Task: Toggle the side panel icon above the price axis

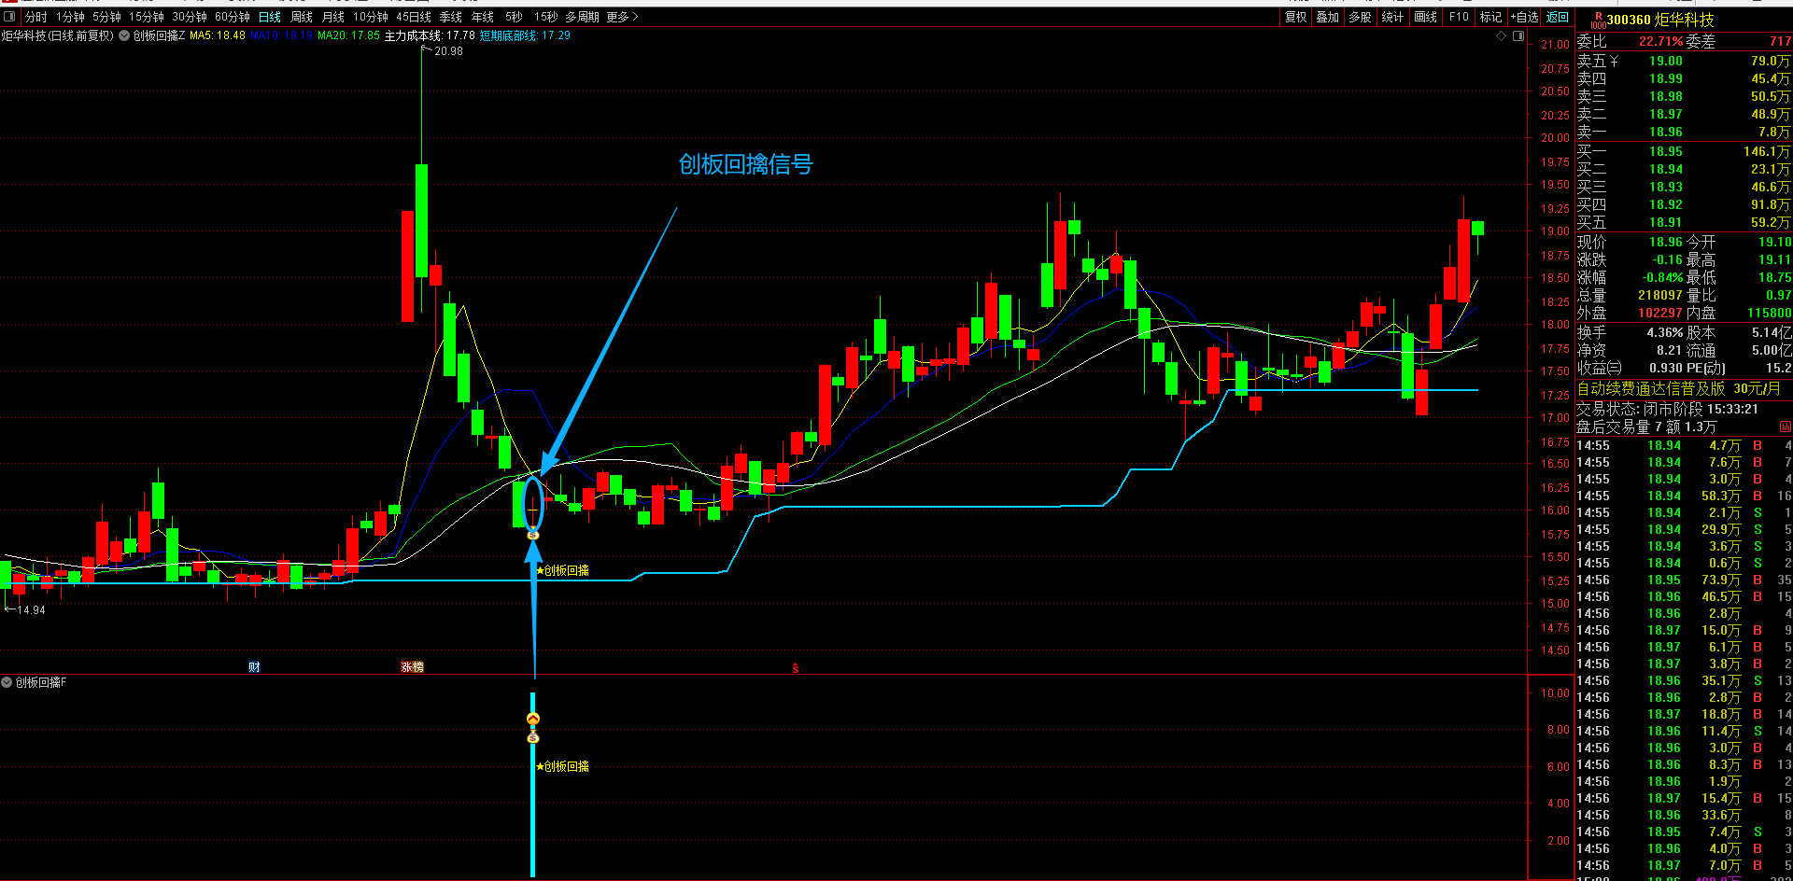Action: click(1518, 36)
